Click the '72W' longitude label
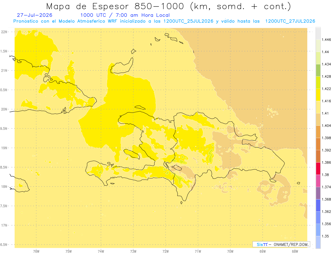This screenshot has width=331, height=255. pyautogui.click(x=165, y=251)
